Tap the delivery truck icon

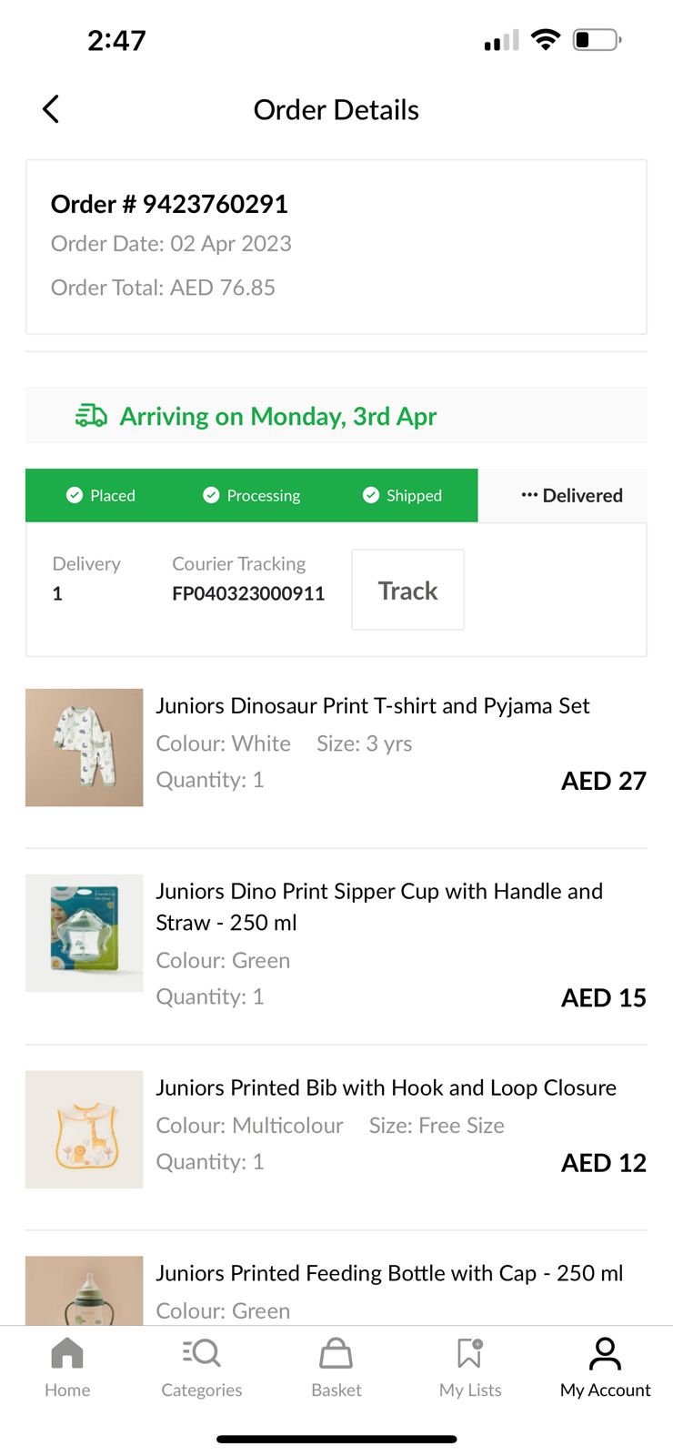[91, 416]
